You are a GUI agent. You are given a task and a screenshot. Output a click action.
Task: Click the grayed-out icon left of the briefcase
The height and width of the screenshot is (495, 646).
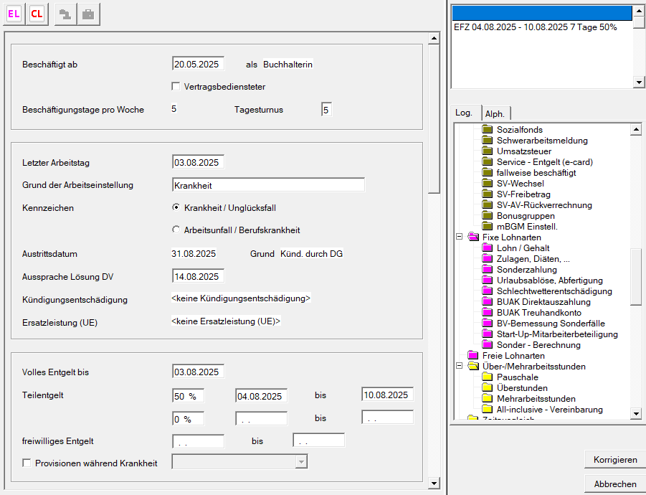point(65,14)
